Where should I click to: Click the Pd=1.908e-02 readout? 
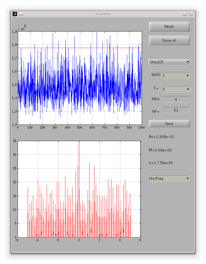[x=161, y=137]
